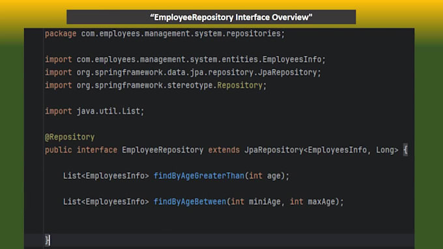Click the maxAge parameter

(x=321, y=202)
